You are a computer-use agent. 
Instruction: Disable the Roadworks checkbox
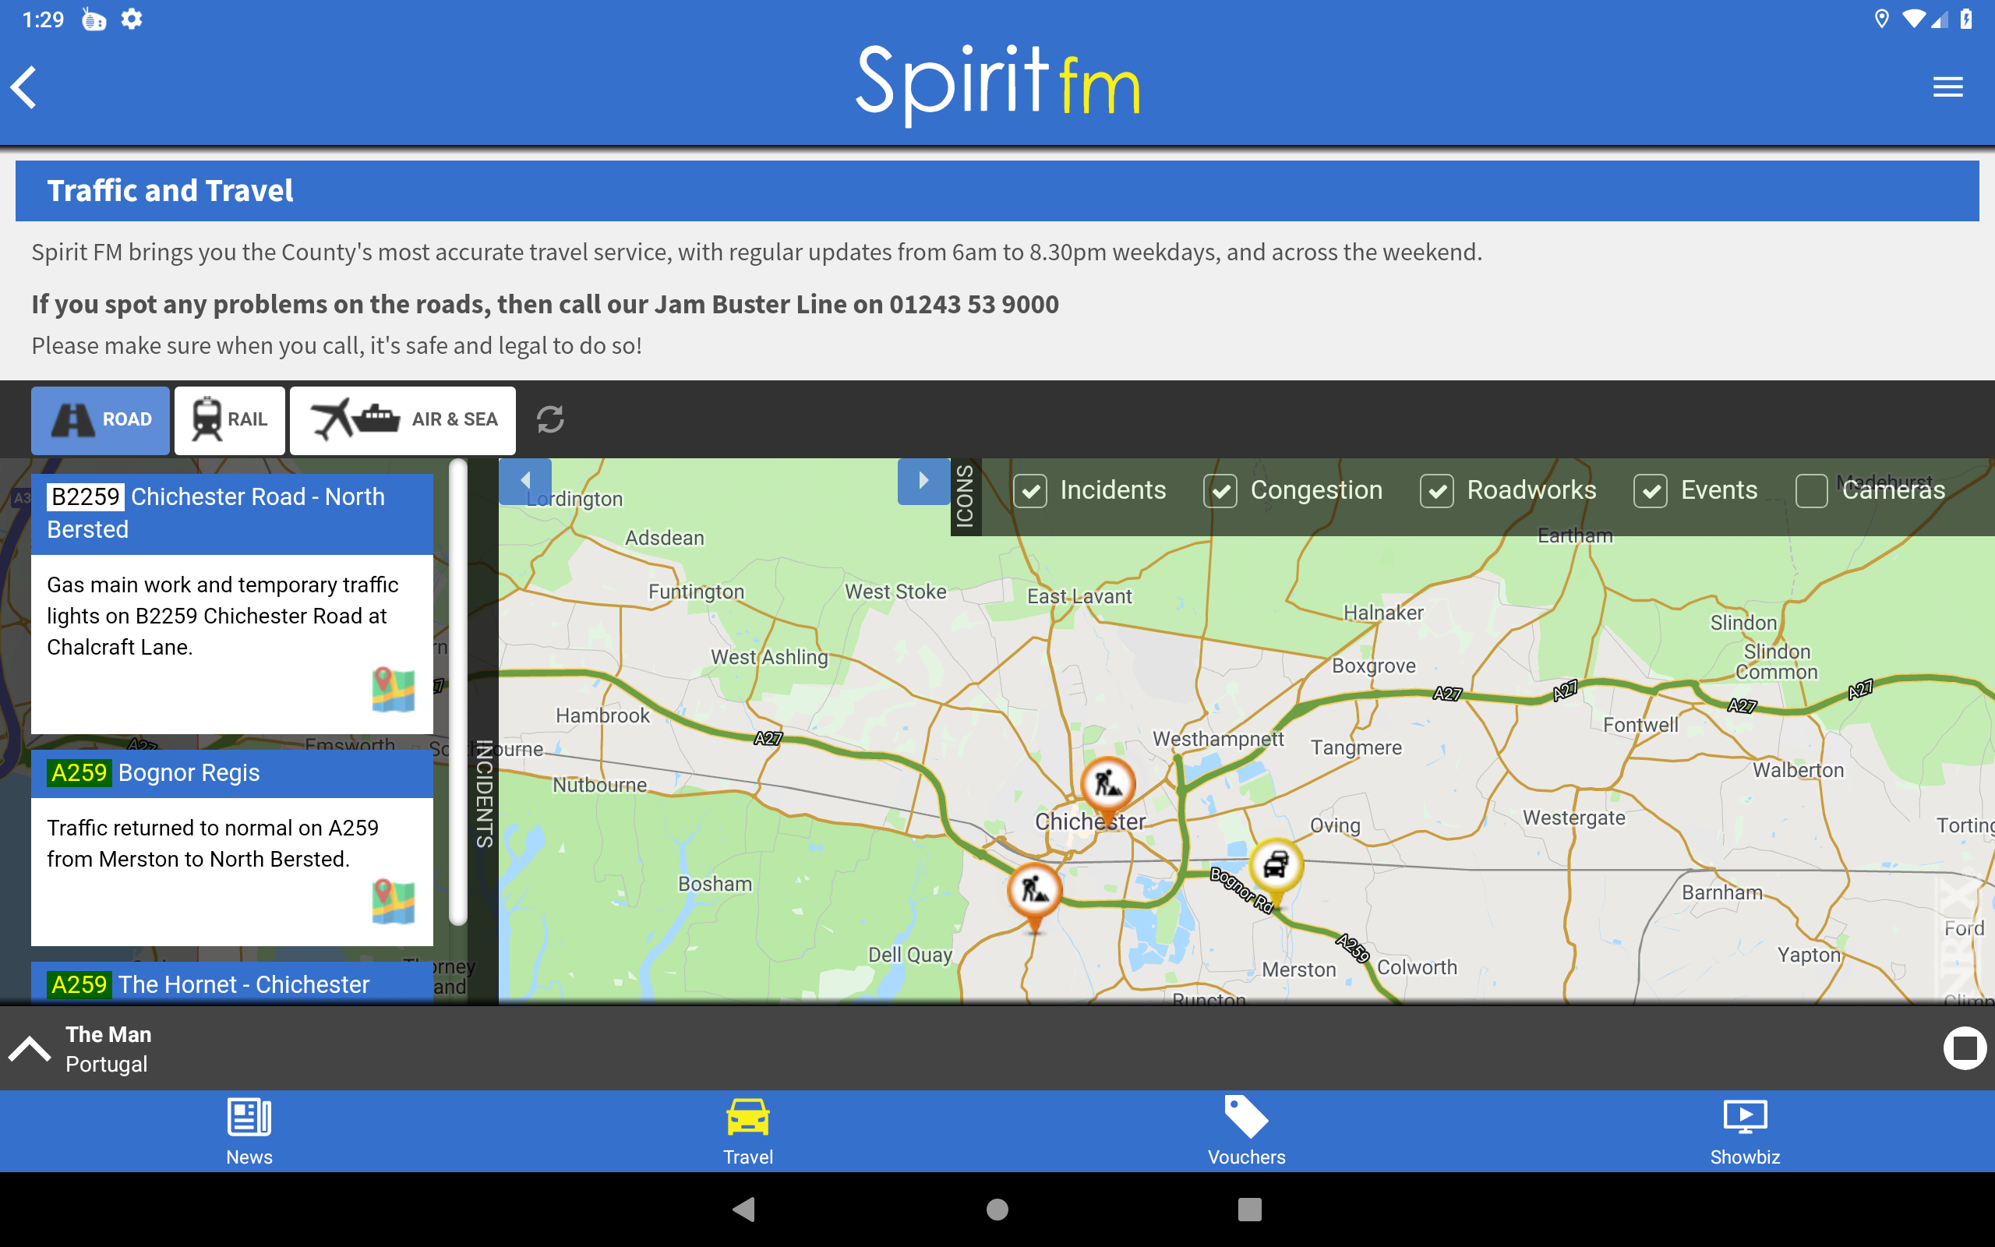1436,491
